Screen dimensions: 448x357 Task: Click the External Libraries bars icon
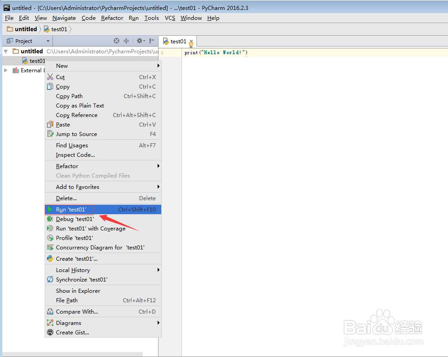point(16,70)
